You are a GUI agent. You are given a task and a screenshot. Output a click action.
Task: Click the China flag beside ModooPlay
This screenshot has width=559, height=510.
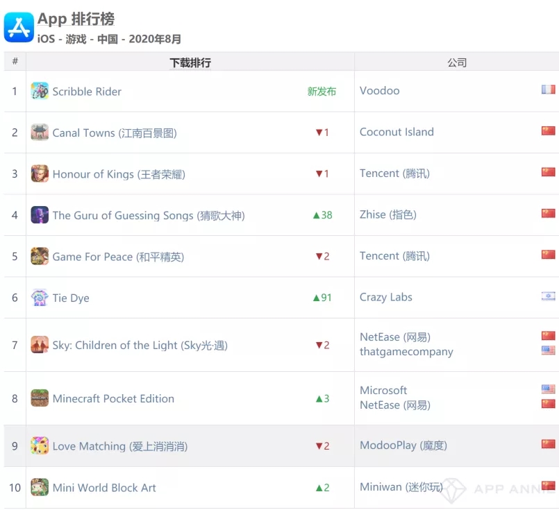[x=549, y=444]
